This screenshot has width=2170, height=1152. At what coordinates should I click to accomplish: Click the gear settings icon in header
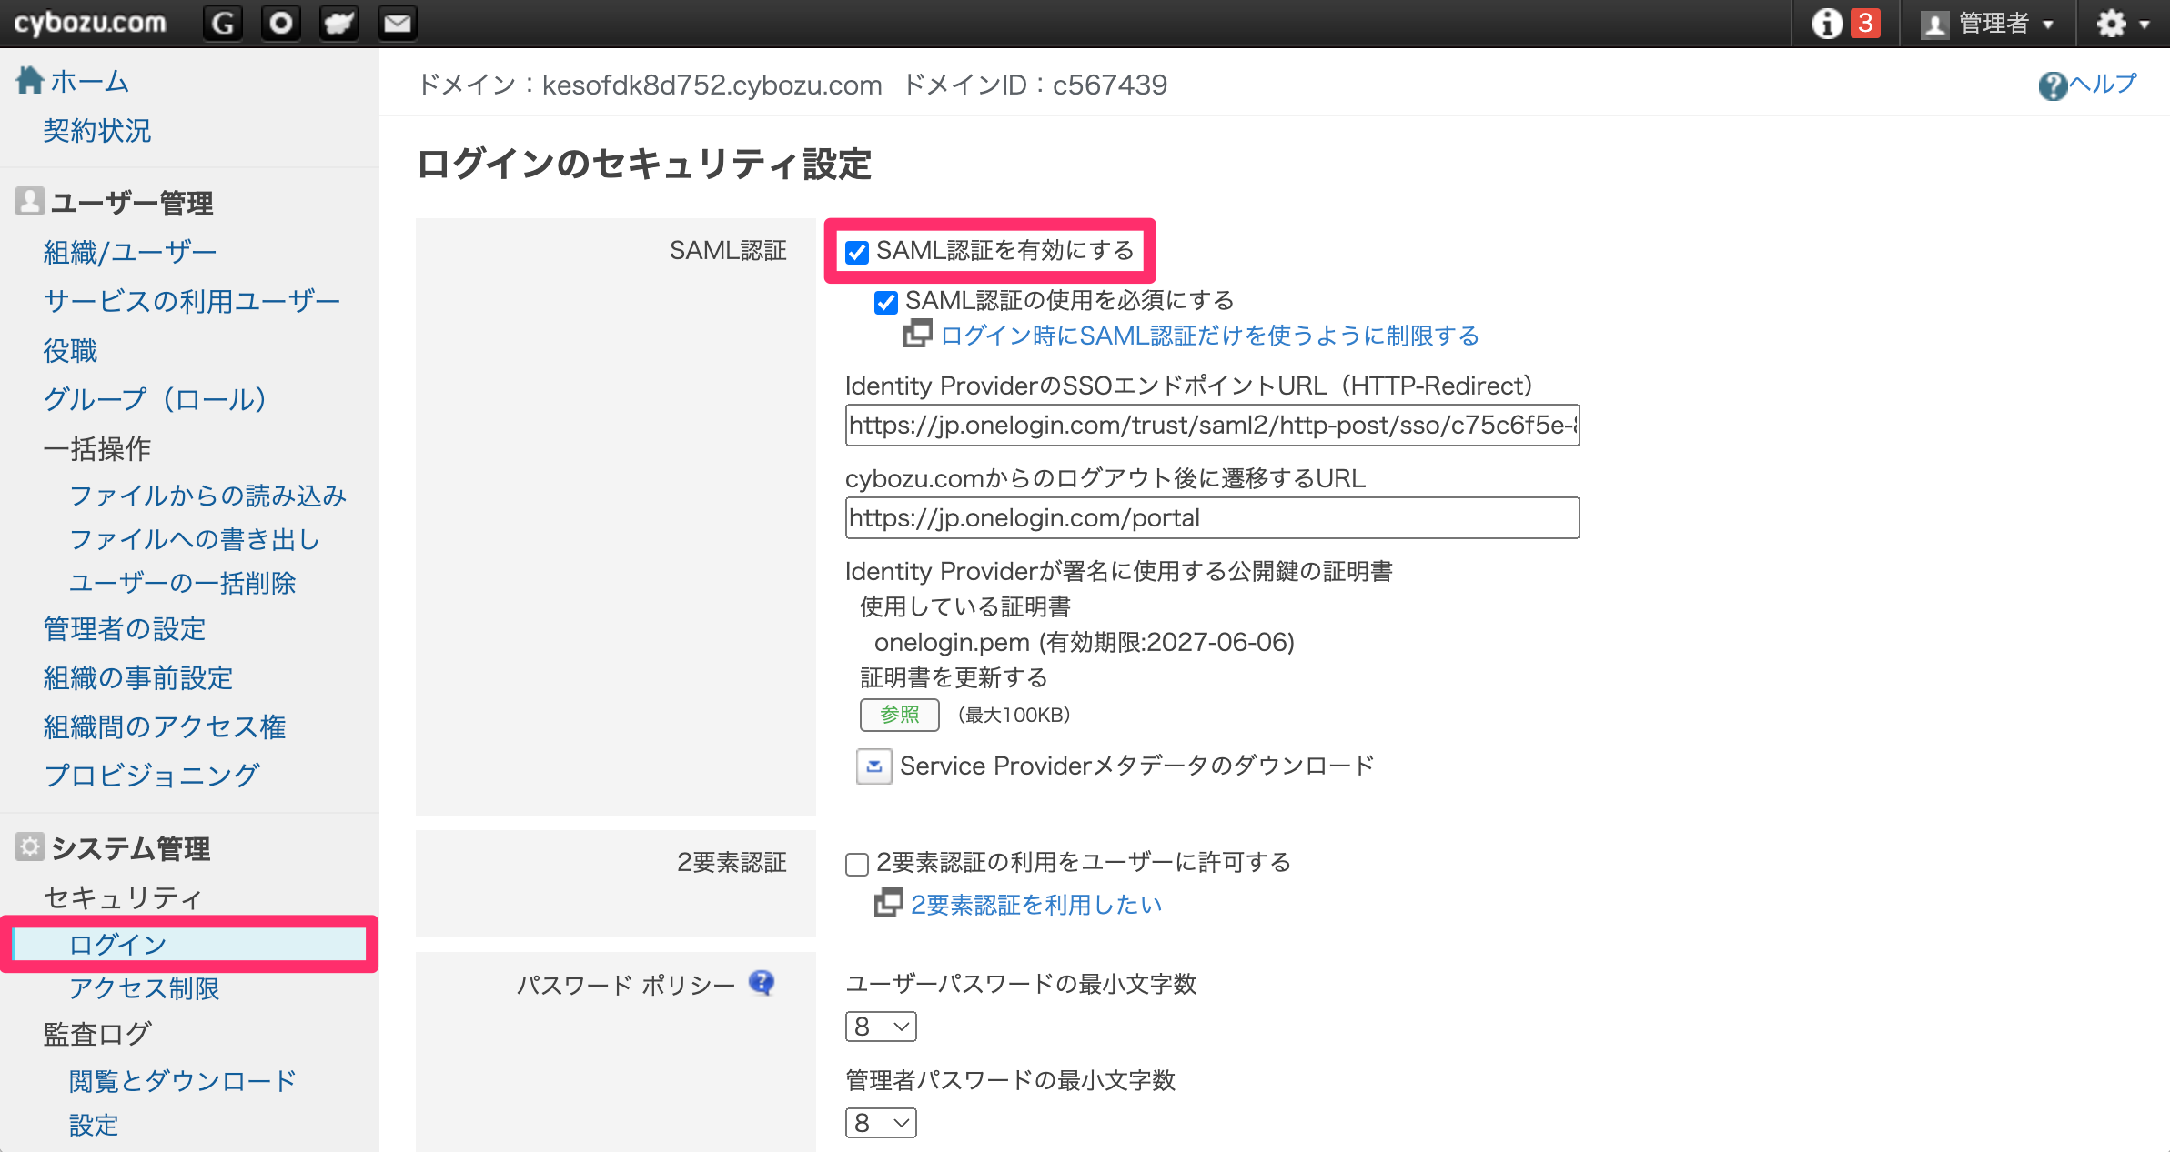coord(2111,23)
